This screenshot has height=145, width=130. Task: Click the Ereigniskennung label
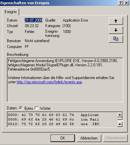coord(52,33)
